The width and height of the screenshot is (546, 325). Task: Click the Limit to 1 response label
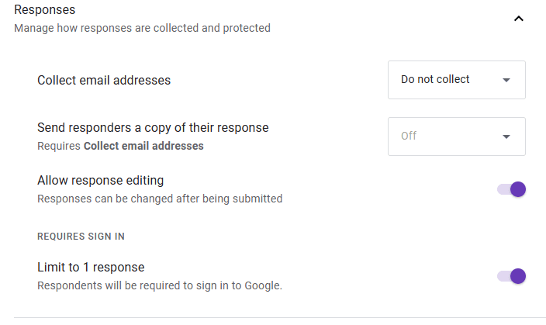coord(91,268)
